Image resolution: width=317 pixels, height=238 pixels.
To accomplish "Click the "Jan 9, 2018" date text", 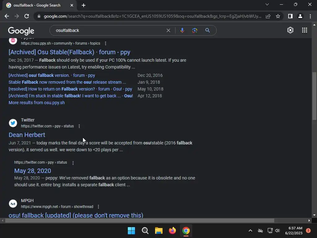I will [x=149, y=82].
